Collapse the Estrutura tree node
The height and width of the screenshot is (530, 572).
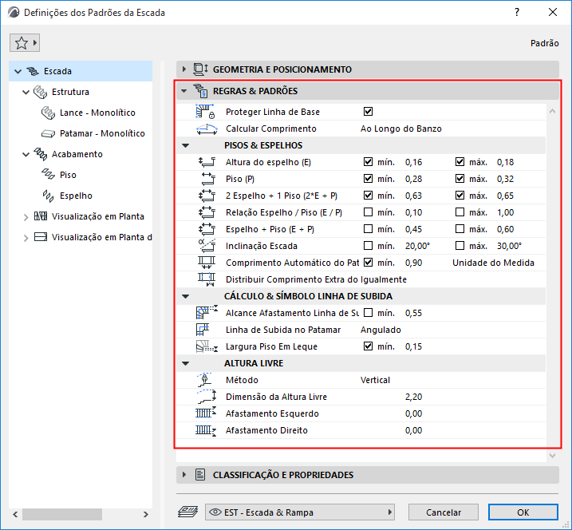(x=26, y=93)
